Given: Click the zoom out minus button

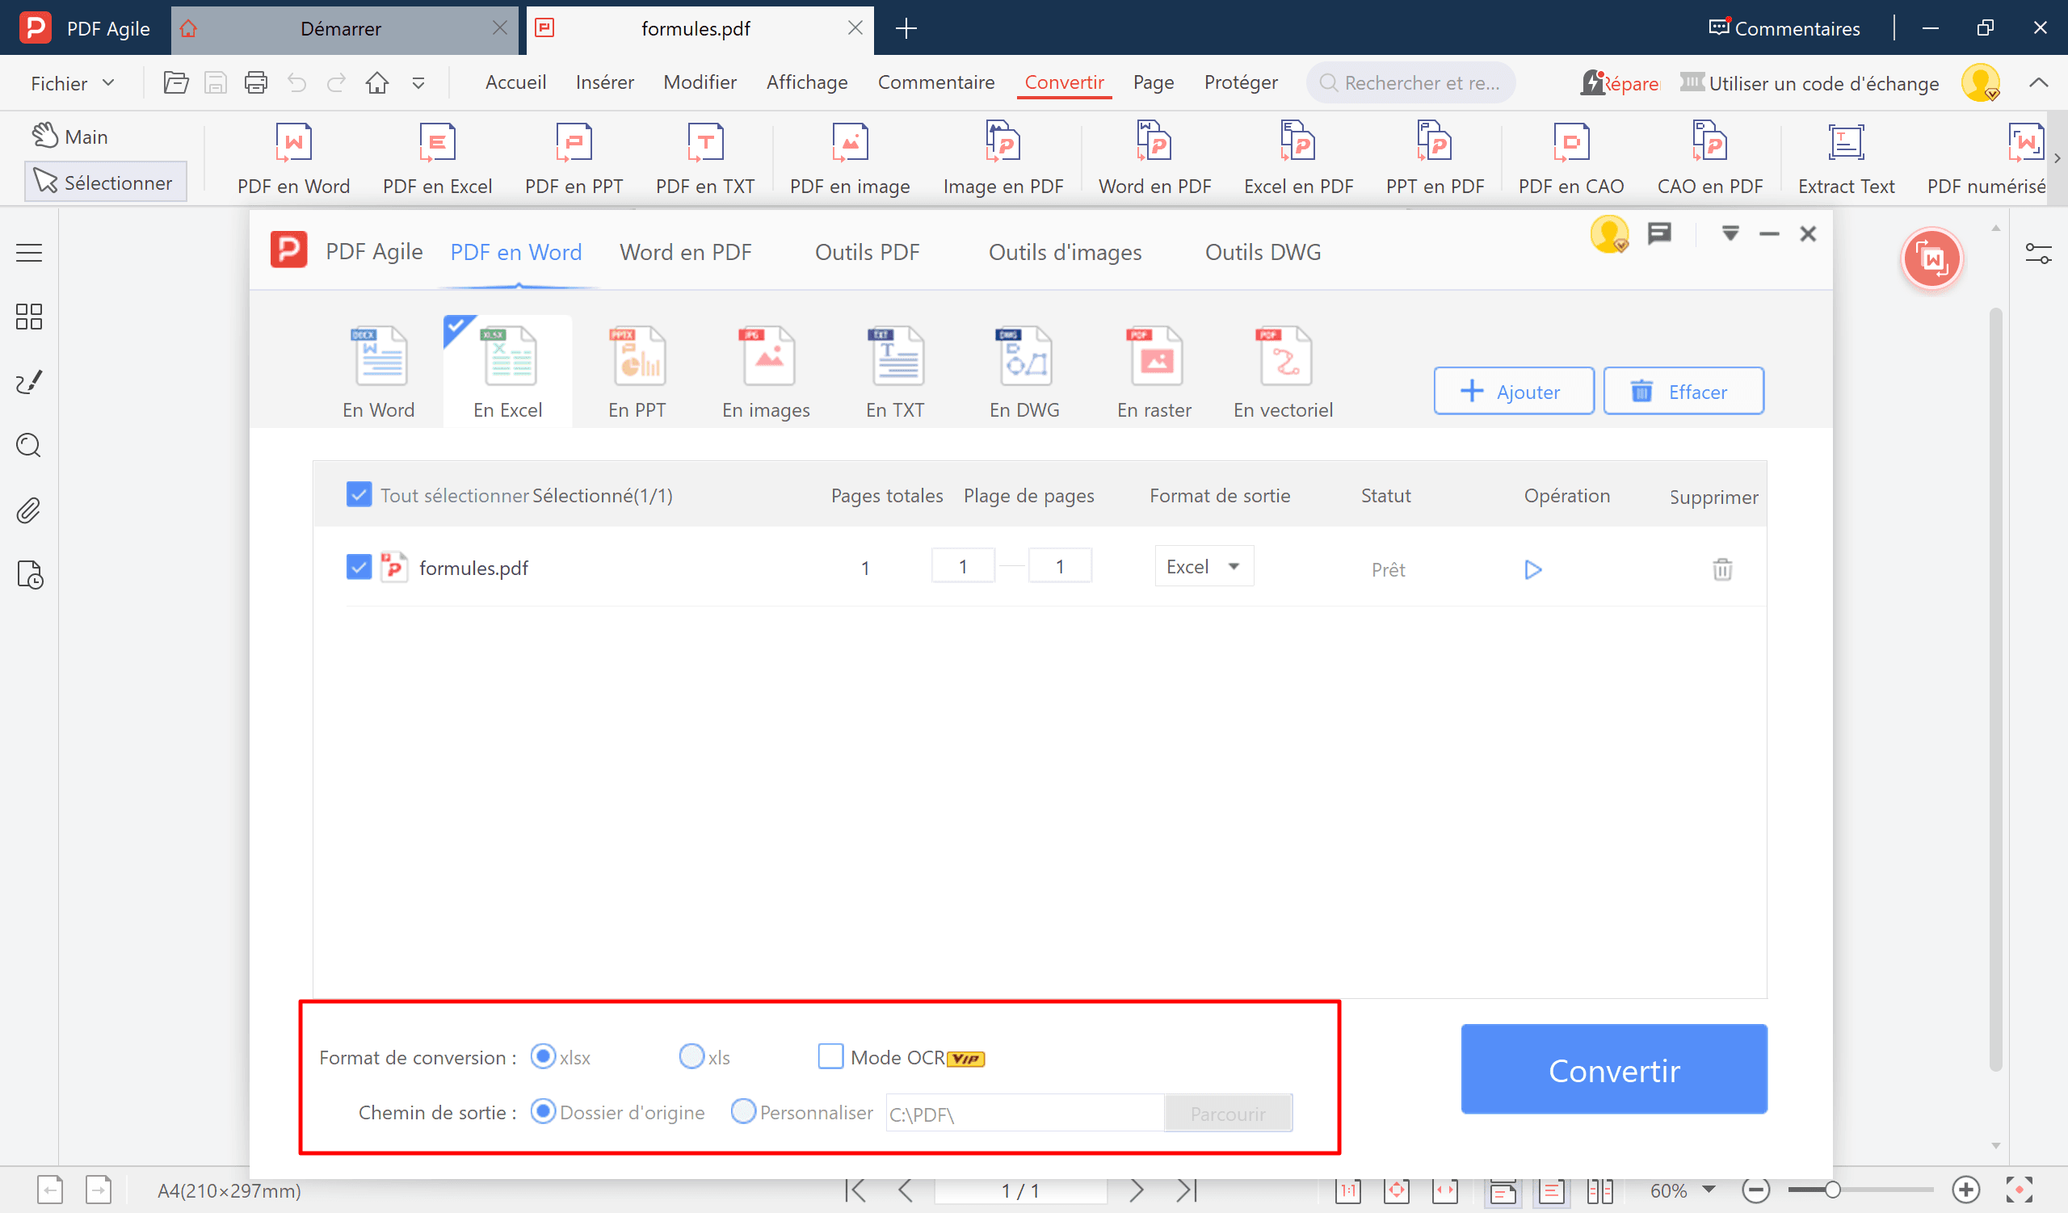Looking at the screenshot, I should pos(1755,1190).
